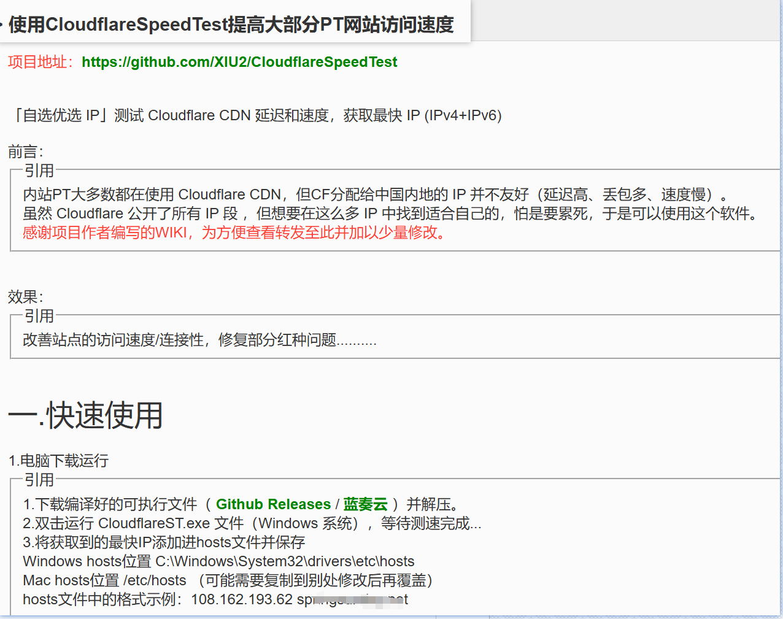
Task: Click the line starting 虽然 Cloudflare 公开了所有 IP 段
Action: pos(390,213)
